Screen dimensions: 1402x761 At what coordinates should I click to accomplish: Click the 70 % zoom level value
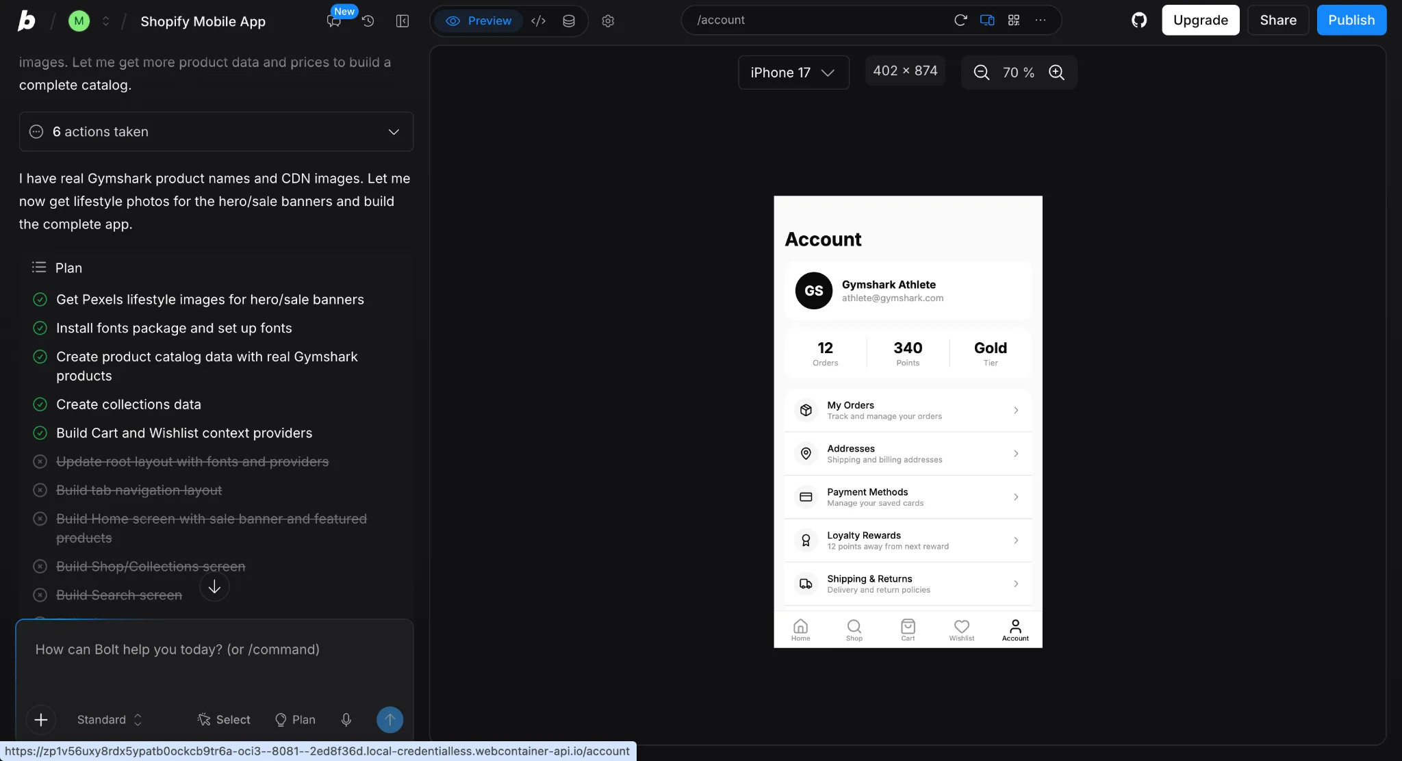[x=1019, y=73]
